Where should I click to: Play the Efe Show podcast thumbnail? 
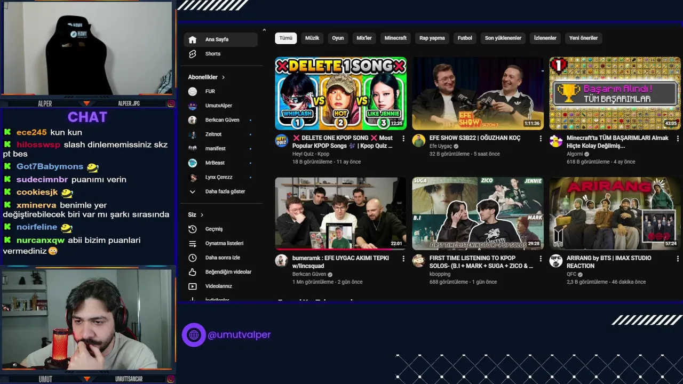(x=478, y=93)
